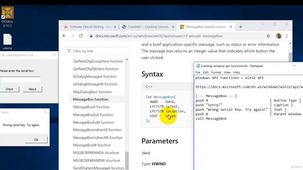The image size is (303, 170).
Task: Close the Software Ethical Hacking tab
Action: pos(115,27)
